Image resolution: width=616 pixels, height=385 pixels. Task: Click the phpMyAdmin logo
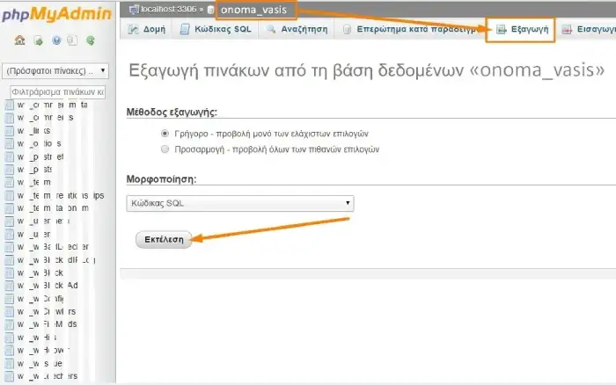tap(56, 14)
